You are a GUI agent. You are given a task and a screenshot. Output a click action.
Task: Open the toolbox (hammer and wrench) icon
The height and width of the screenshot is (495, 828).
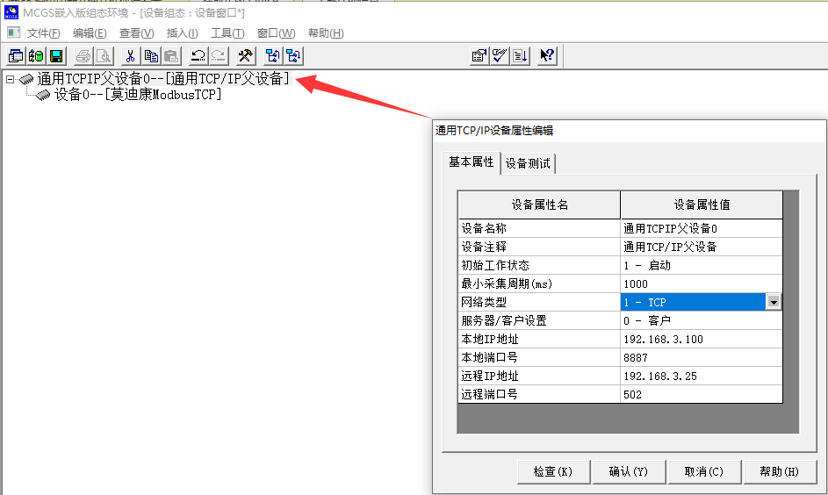pyautogui.click(x=246, y=56)
